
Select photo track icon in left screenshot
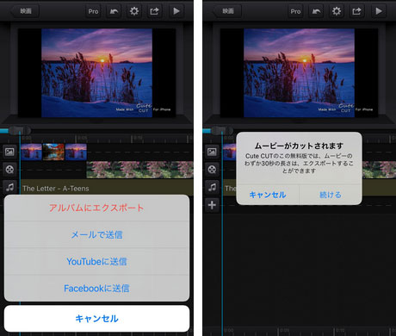pyautogui.click(x=9, y=152)
